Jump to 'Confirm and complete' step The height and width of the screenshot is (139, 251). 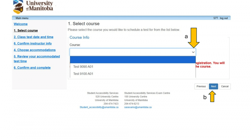(x=32, y=68)
